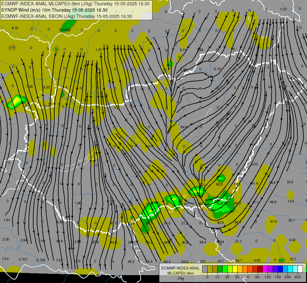
Task: Click the map value '62.8'
Action: (219, 184)
